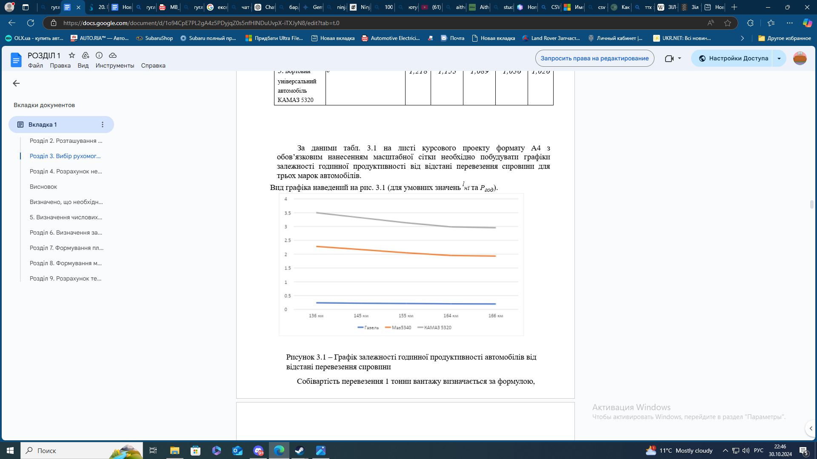The height and width of the screenshot is (459, 817).
Task: Jump to Розділ 6. Визначення heading
Action: [x=66, y=232]
